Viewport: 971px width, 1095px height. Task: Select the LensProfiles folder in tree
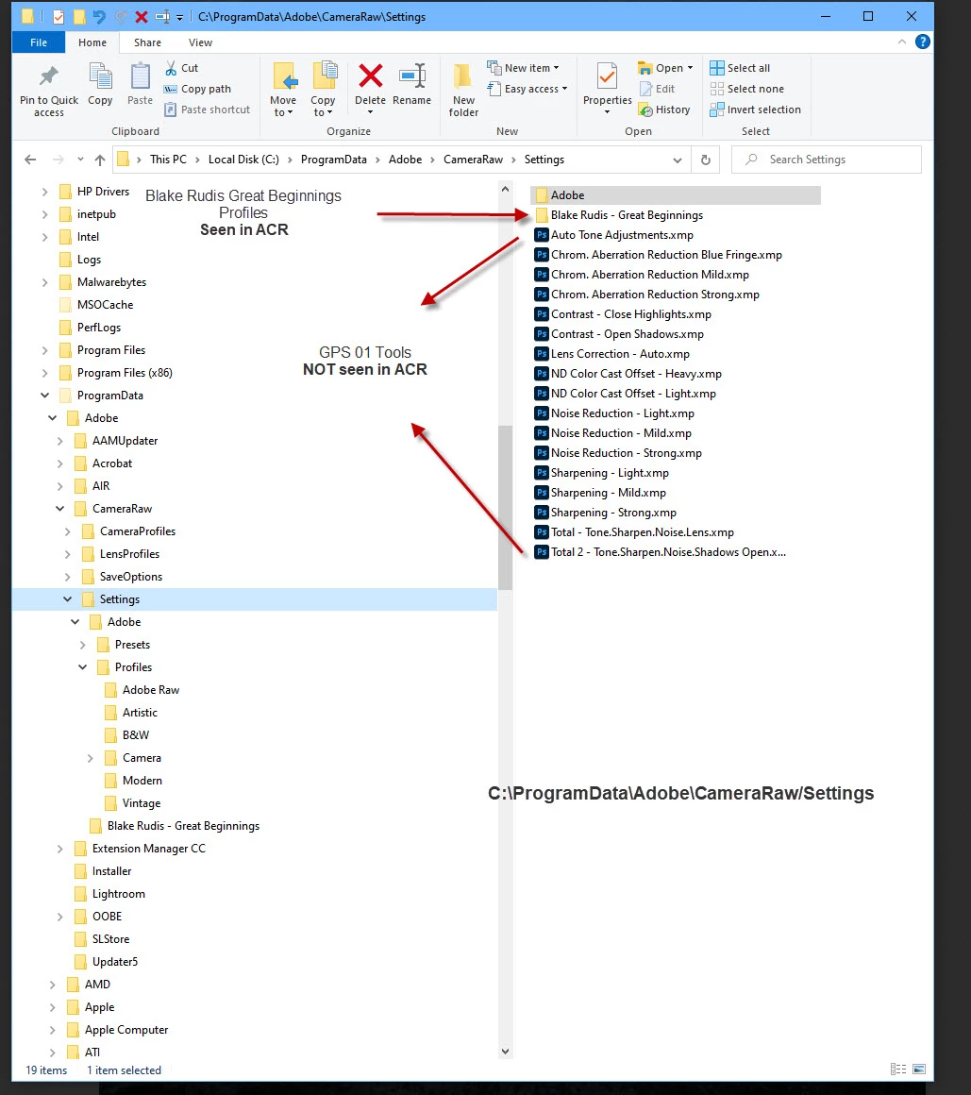pyautogui.click(x=122, y=554)
